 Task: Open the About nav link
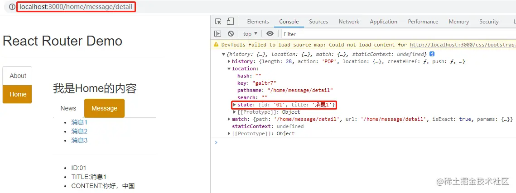click(x=17, y=76)
